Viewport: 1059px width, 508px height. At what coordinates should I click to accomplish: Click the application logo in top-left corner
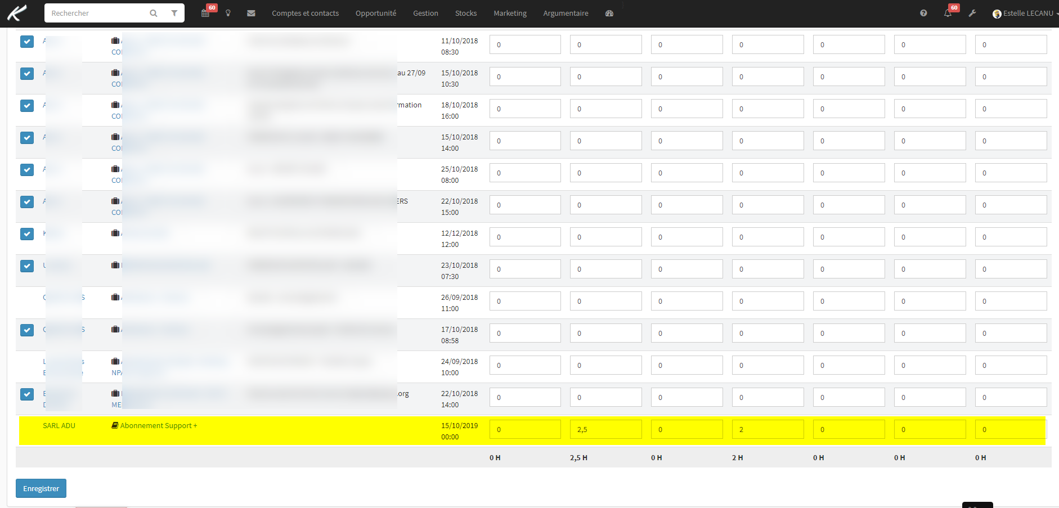pos(16,13)
